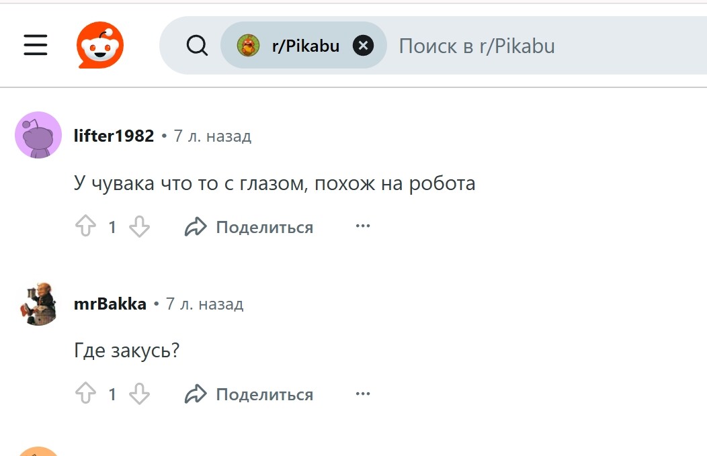Upvote lifter1982's comment
The image size is (707, 456).
(x=85, y=227)
